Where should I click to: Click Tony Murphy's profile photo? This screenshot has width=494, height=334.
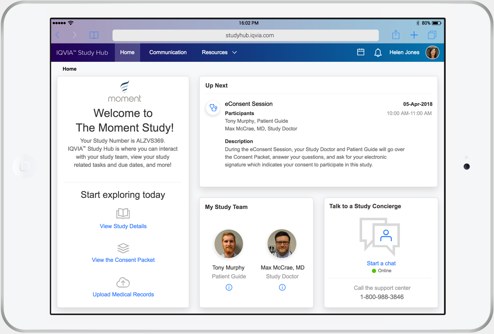[229, 244]
